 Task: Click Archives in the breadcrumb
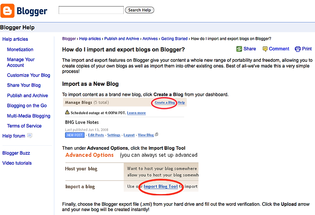[150, 39]
